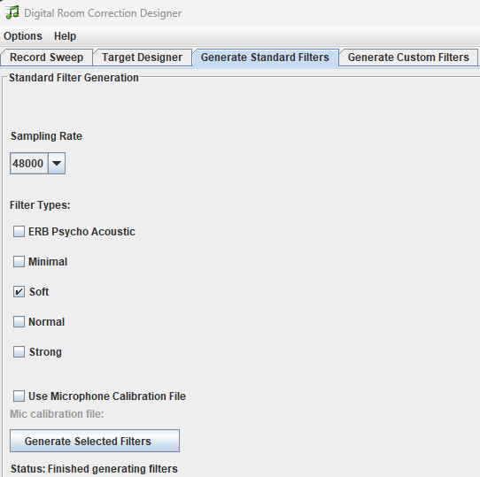
Task: Click Generate Selected Filters button
Action: click(x=95, y=441)
